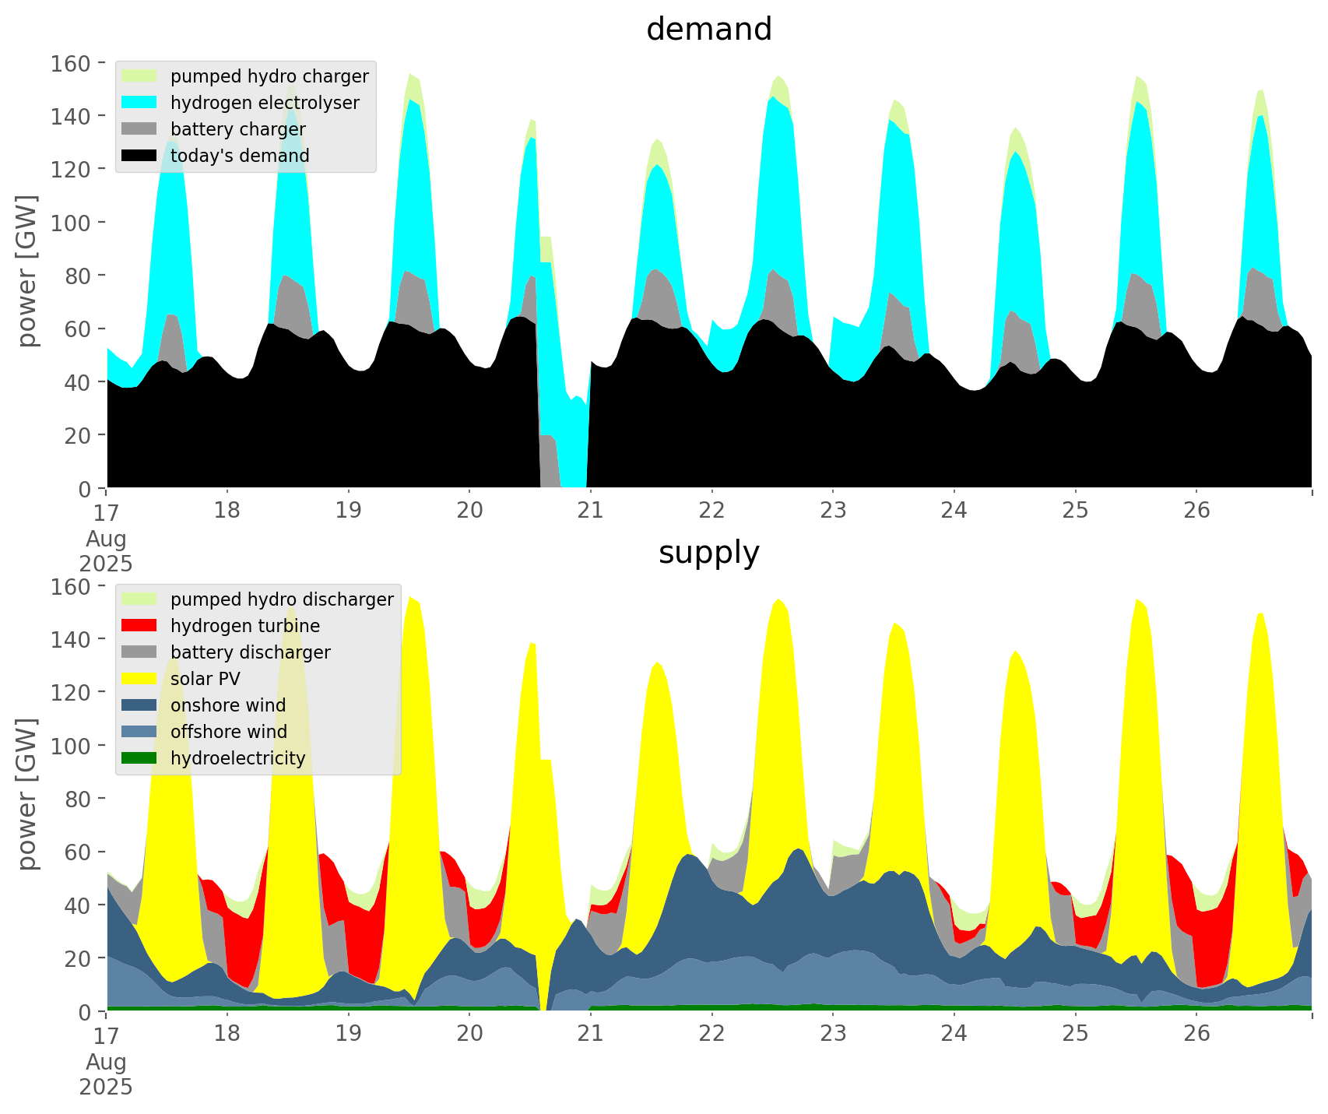Click the green hydroelectricity legend swatch
This screenshot has width=1328, height=1114.
[139, 758]
